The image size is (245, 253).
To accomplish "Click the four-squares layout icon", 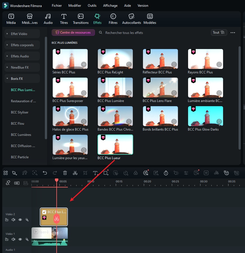I will coord(6,173).
